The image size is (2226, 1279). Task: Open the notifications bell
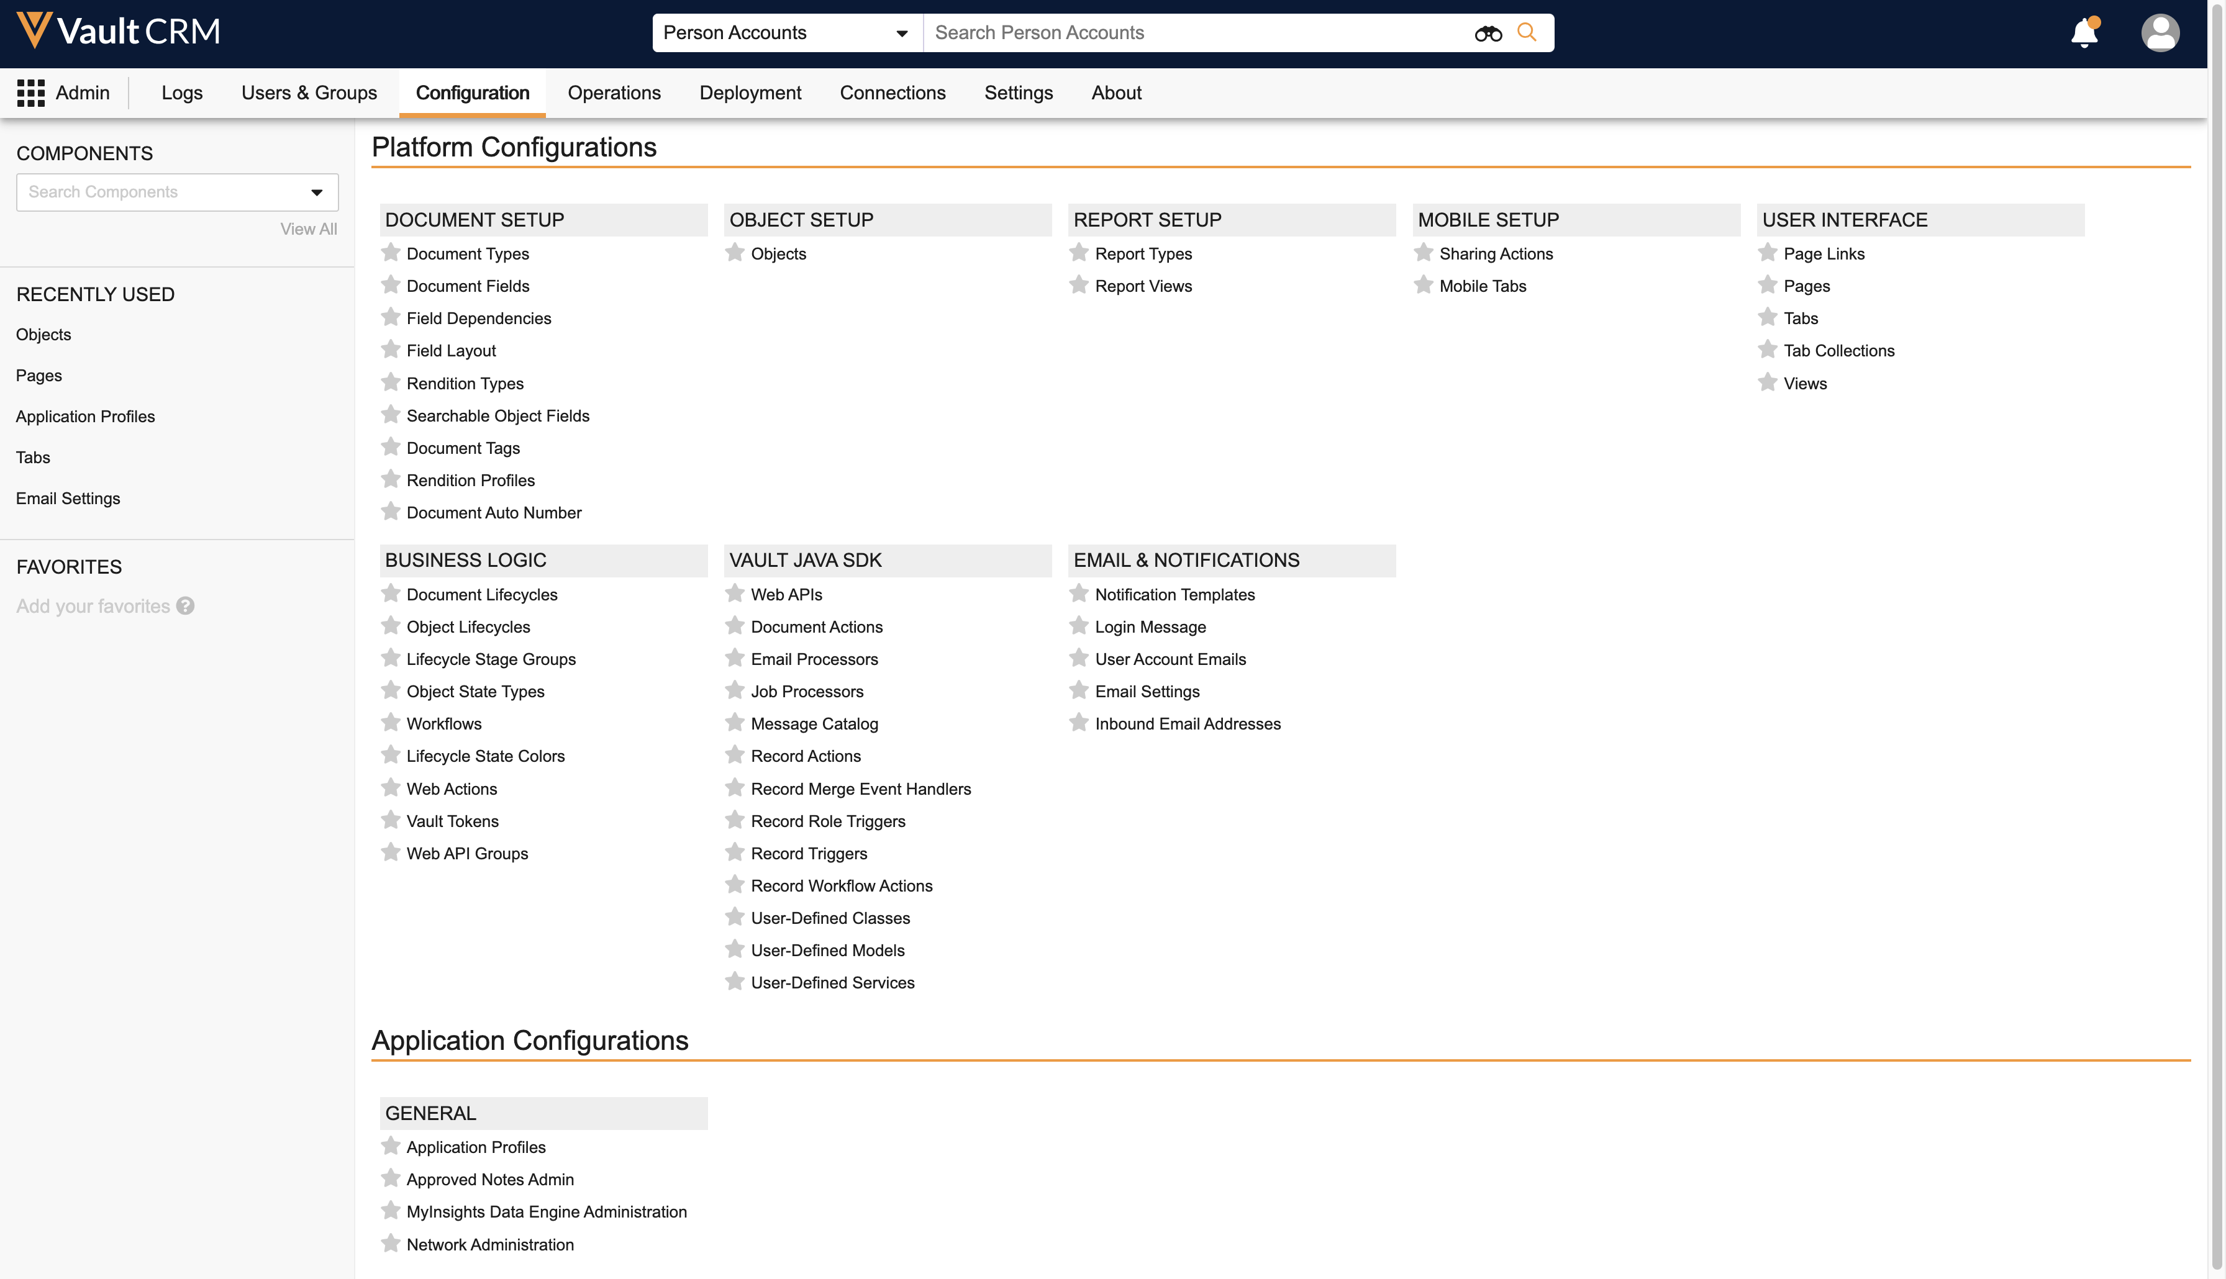[2084, 32]
